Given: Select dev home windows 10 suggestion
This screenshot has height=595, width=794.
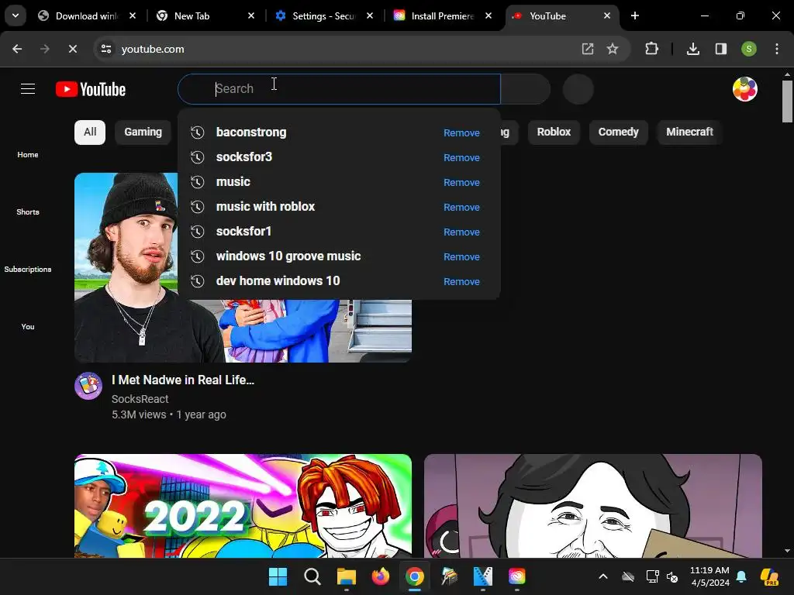Looking at the screenshot, I should click(339, 280).
